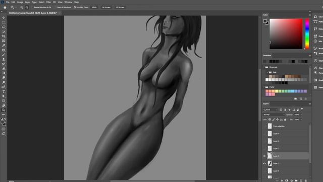
Task: Choose Zoom Out mode in options bar
Action: (x=27, y=8)
